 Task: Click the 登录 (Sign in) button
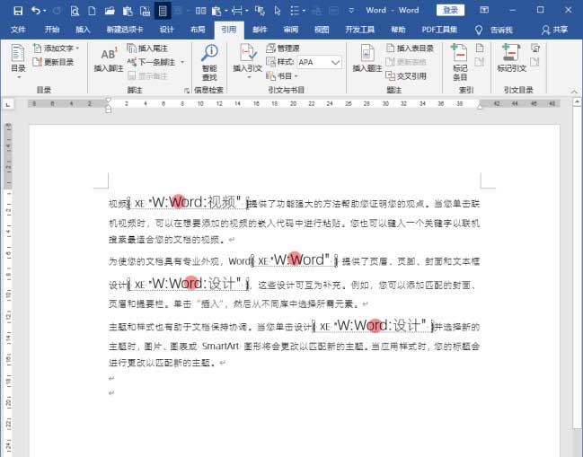click(450, 10)
